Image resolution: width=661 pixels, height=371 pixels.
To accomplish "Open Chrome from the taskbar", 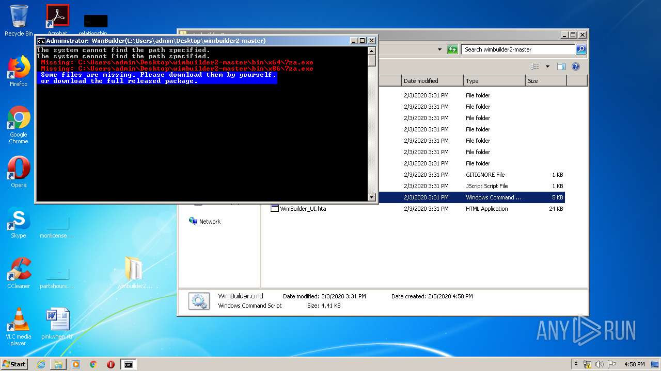I will pyautogui.click(x=93, y=364).
